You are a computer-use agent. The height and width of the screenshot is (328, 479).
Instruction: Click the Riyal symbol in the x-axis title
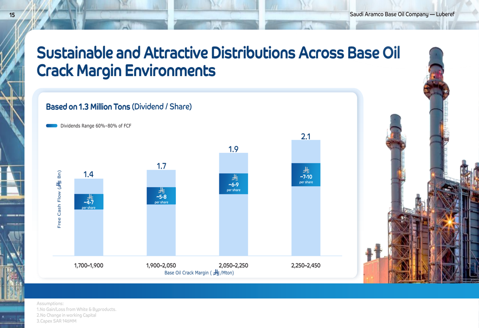point(216,272)
